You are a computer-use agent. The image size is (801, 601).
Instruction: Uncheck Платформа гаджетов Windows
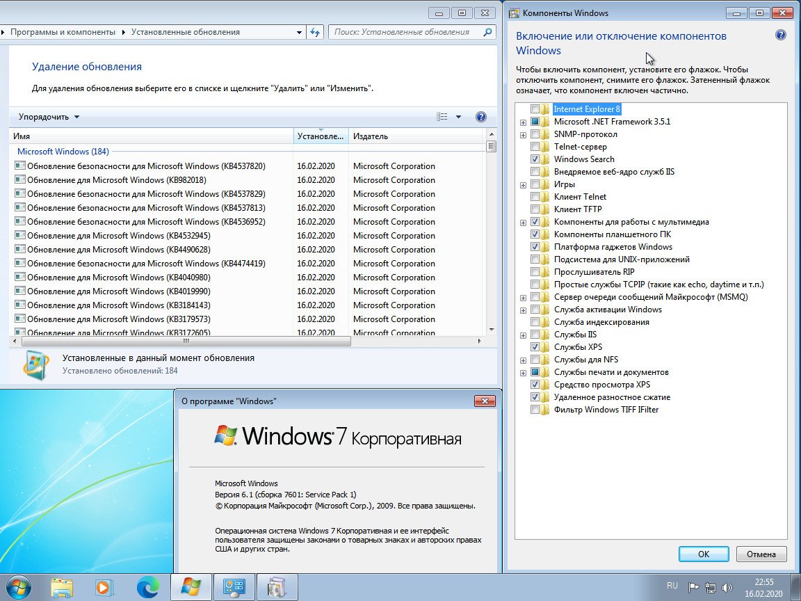[x=535, y=247]
